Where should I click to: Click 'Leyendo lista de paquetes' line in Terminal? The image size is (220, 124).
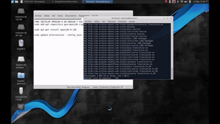(x=101, y=78)
